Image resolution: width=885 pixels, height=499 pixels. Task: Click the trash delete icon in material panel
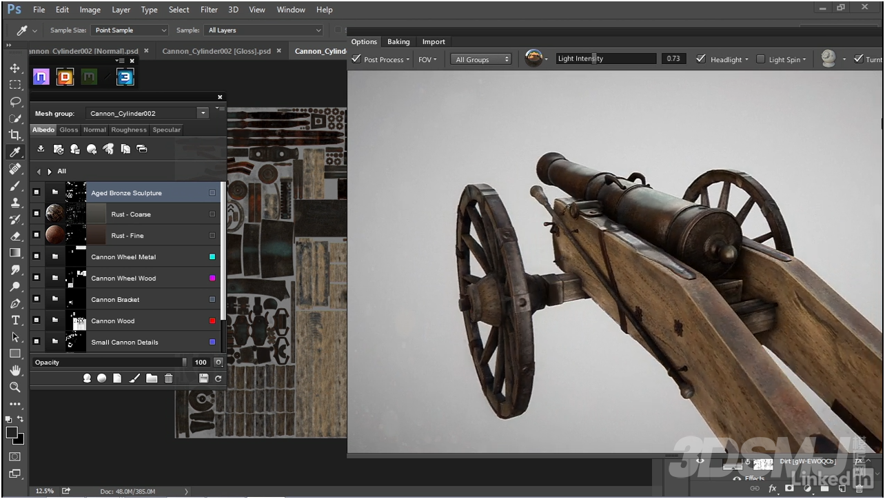(x=168, y=378)
